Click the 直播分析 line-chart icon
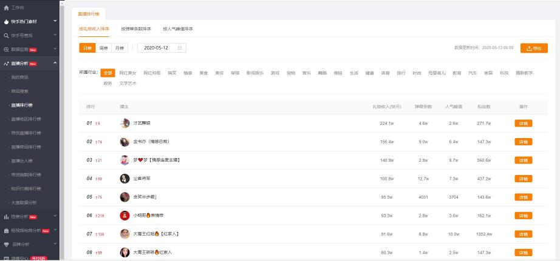 6,64
